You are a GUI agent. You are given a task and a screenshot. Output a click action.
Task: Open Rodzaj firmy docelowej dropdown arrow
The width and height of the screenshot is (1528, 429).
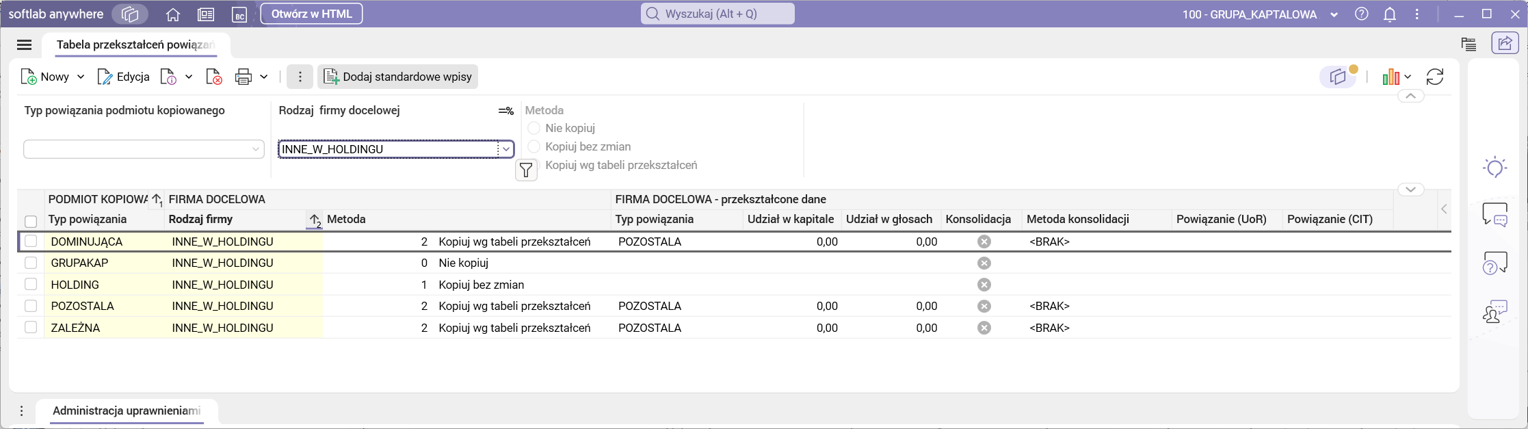click(506, 149)
